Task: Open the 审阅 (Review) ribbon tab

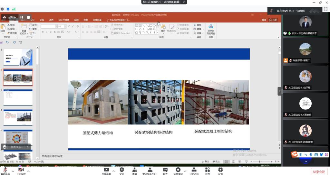Action: point(76,20)
